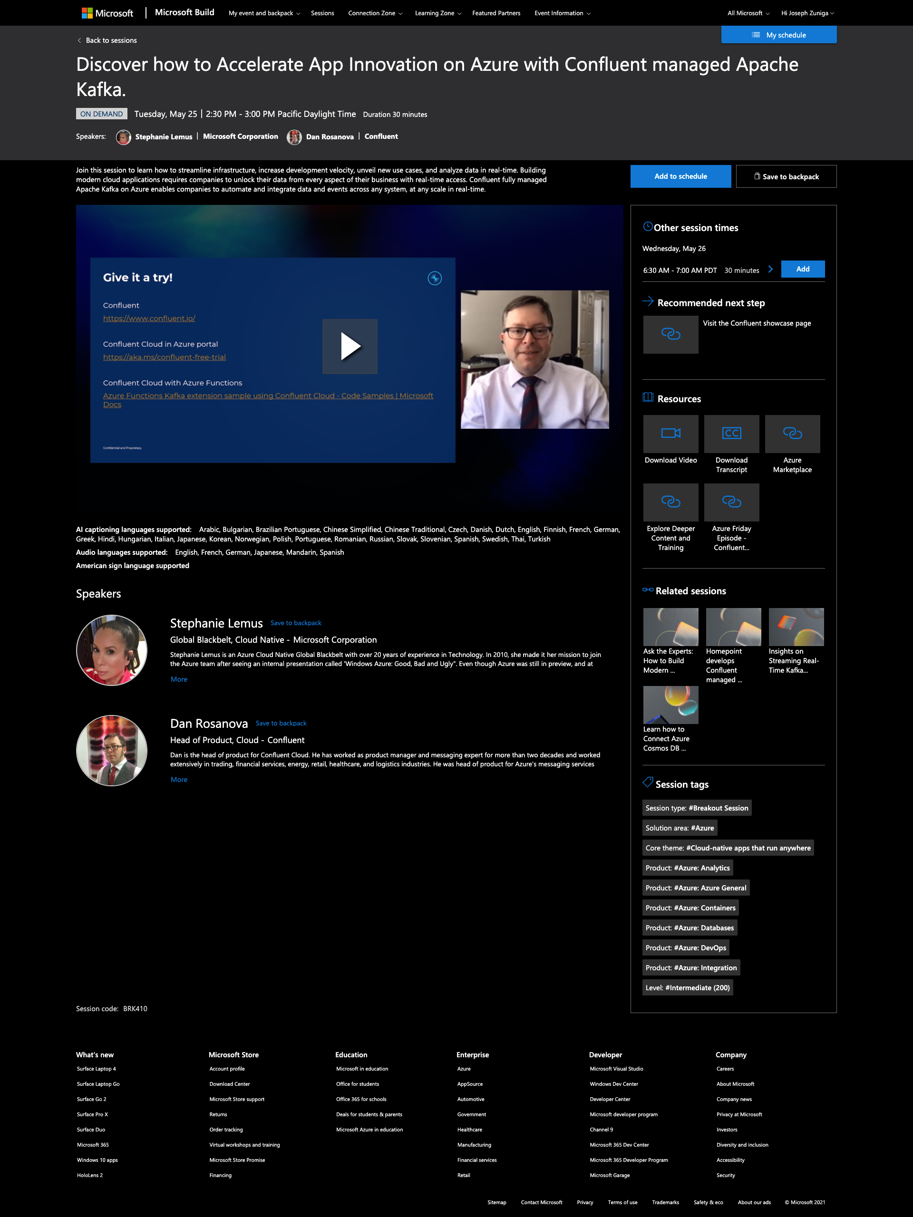The width and height of the screenshot is (913, 1217).
Task: Expand the Learning Zone menu
Action: pos(438,13)
